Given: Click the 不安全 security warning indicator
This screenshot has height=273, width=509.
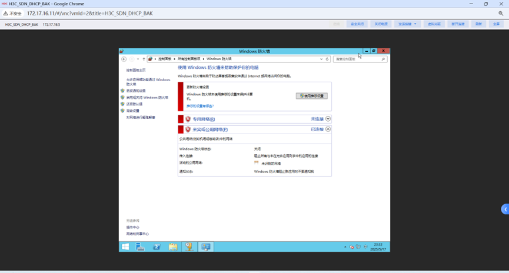Looking at the screenshot, I should point(12,14).
